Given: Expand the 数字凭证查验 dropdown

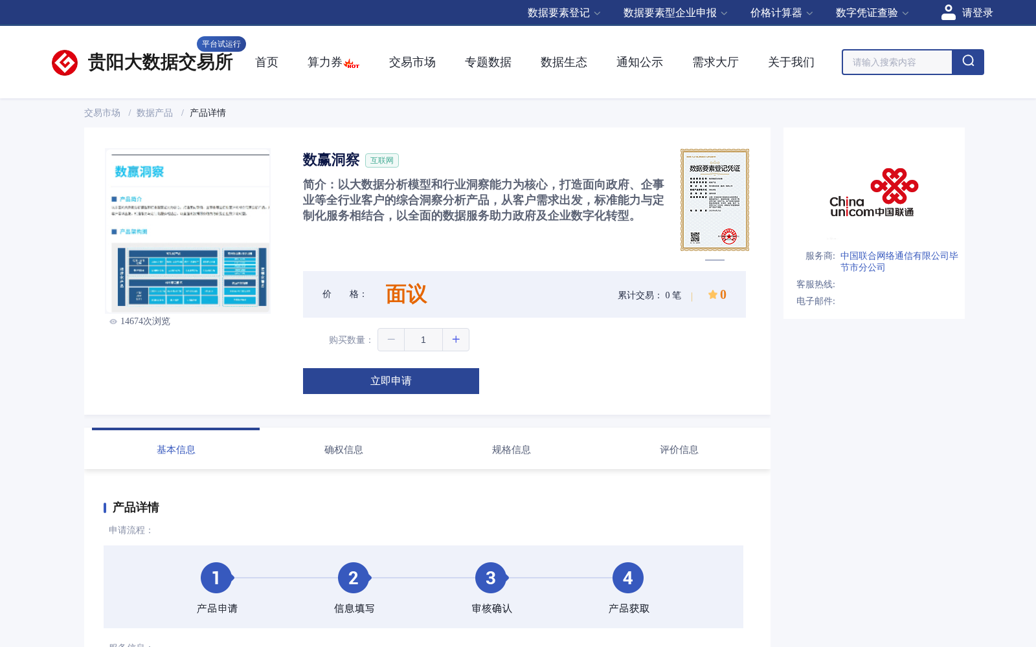Looking at the screenshot, I should pos(872,13).
